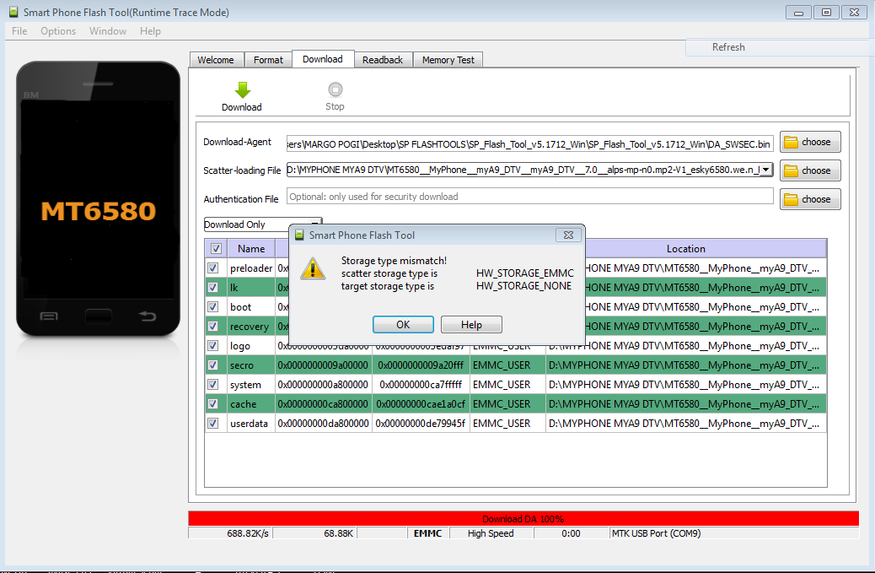Switch to the Welcome tab
The height and width of the screenshot is (573, 875).
216,60
